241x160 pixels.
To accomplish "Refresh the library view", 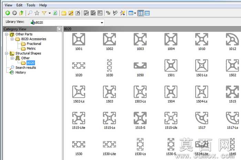I will tap(55, 13).
